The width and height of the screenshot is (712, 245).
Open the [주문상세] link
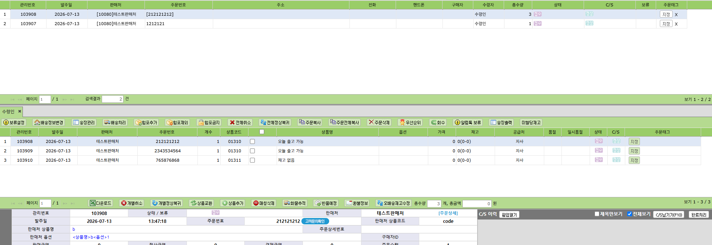448,213
